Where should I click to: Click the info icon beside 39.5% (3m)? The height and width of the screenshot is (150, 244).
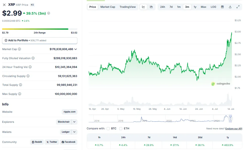coord(49,13)
